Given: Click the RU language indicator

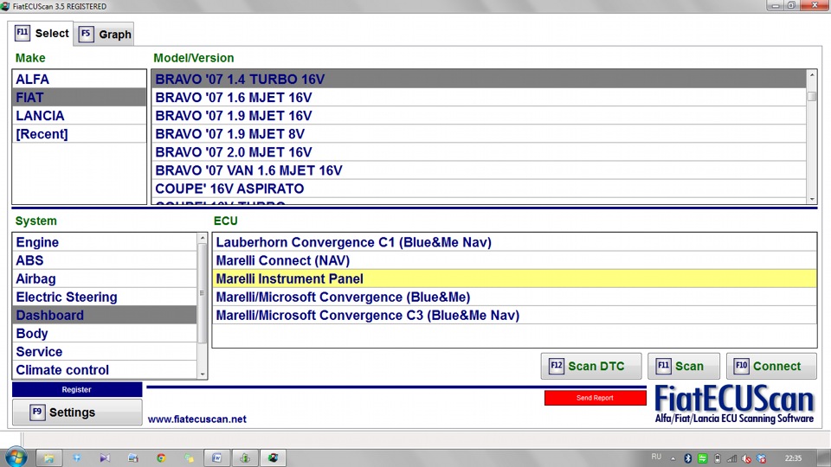Looking at the screenshot, I should pos(656,457).
